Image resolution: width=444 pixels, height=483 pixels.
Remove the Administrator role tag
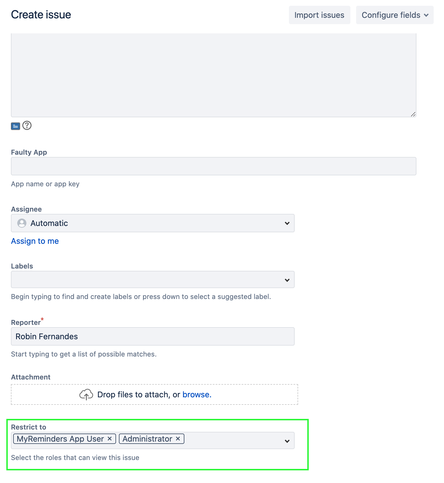click(177, 438)
